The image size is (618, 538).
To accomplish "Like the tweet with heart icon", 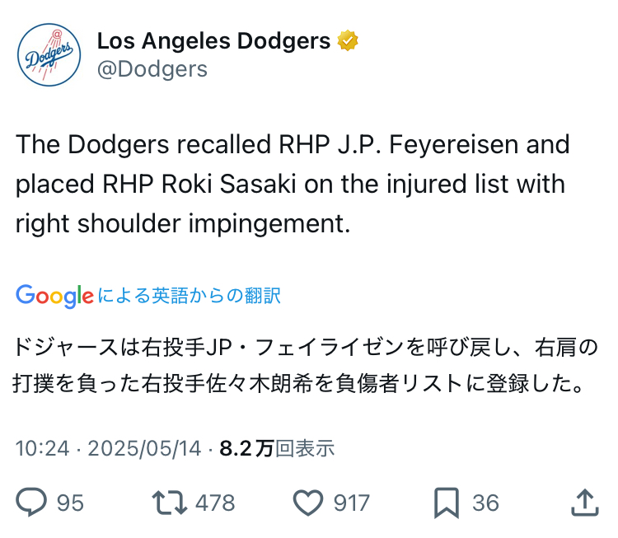I will coord(308,503).
